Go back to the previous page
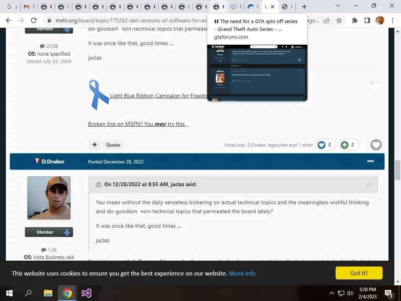The image size is (401, 301). 9,20
